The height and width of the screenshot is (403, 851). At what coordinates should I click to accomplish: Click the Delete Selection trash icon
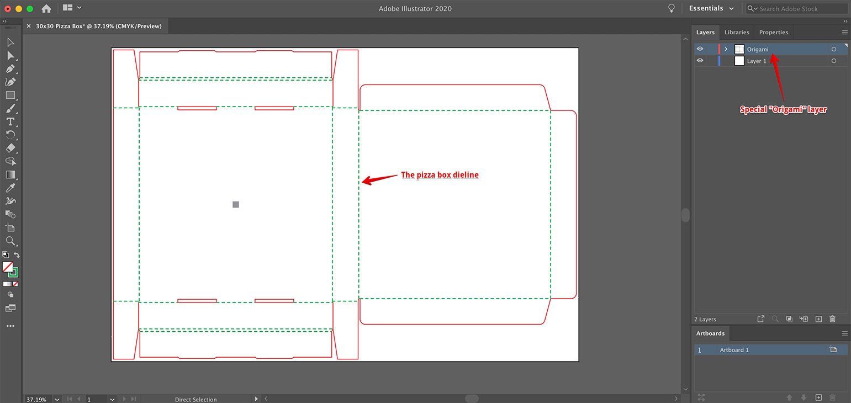(x=832, y=319)
